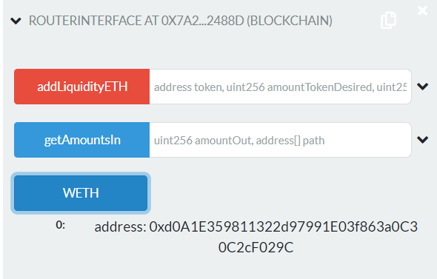Copy the deployed contract address icon
Viewport: 437px width, 279px height.
(389, 20)
